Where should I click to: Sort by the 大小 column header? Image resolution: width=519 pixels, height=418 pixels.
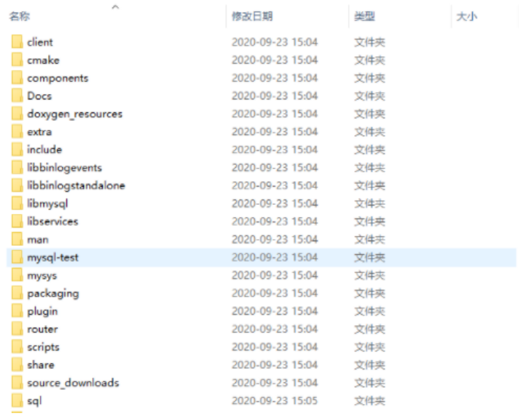point(467,16)
